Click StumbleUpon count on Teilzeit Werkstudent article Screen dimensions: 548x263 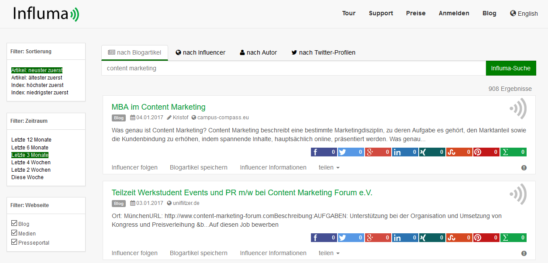coord(459,238)
